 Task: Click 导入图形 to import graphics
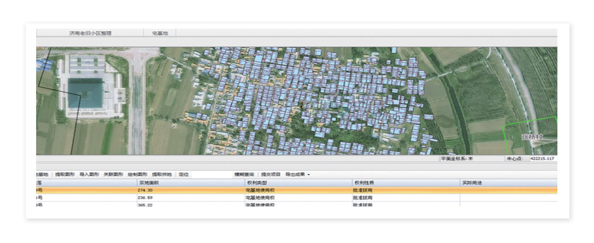click(89, 175)
